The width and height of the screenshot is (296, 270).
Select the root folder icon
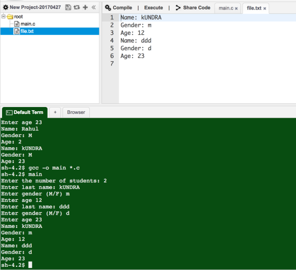[x=10, y=17]
